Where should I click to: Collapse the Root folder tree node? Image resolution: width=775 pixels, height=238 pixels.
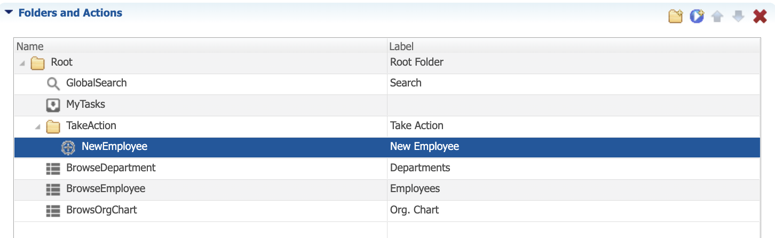(x=22, y=63)
